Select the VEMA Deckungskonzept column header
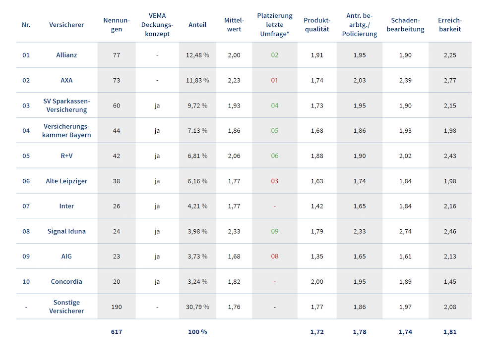 [157, 25]
